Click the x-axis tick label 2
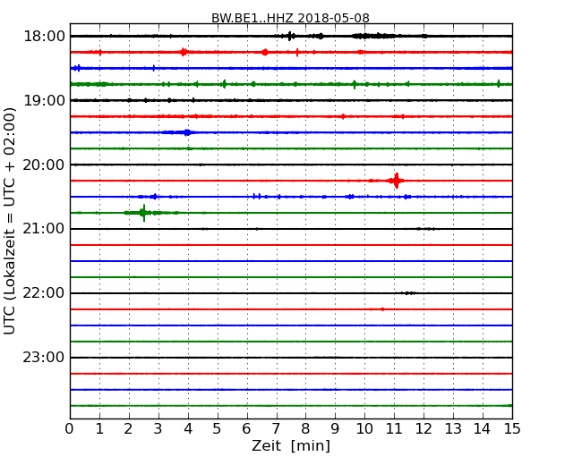 click(x=128, y=429)
